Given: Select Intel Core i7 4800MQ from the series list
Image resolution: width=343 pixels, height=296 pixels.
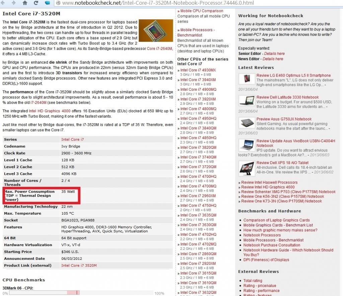Looking at the screenshot, I should pos(198,108).
